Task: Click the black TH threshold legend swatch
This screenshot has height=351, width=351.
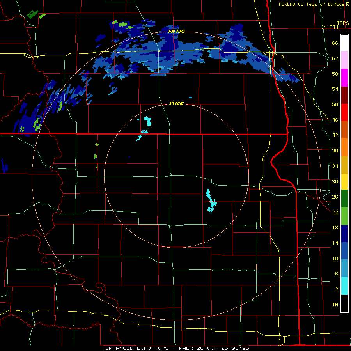Action: 344,303
